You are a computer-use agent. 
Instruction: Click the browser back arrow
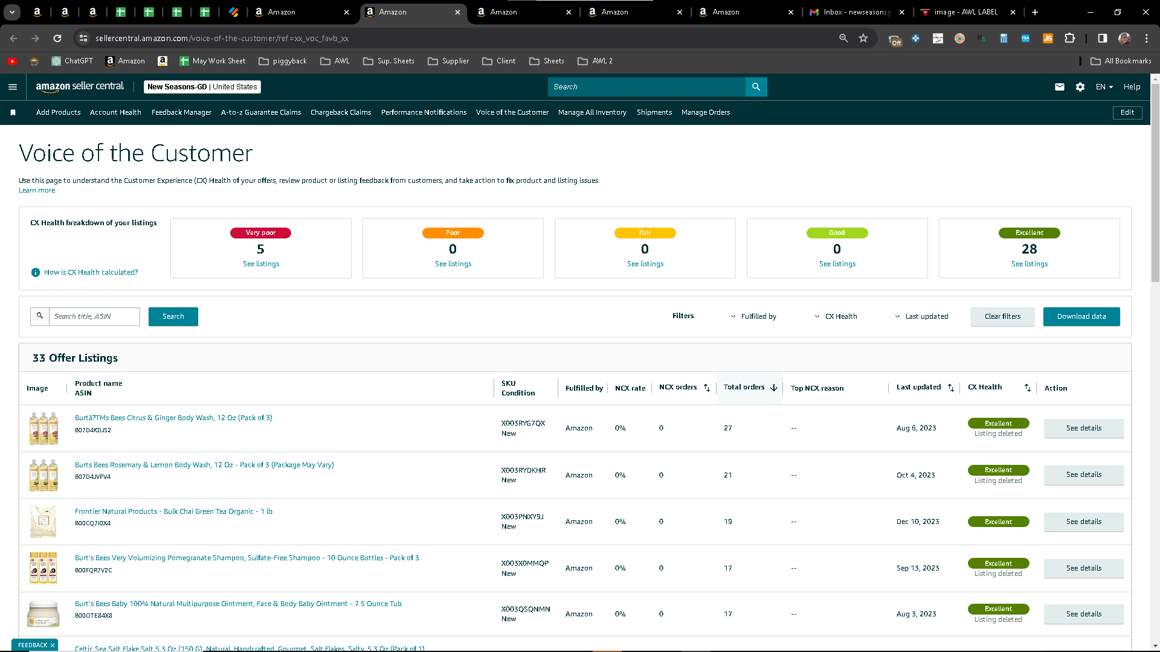point(13,38)
